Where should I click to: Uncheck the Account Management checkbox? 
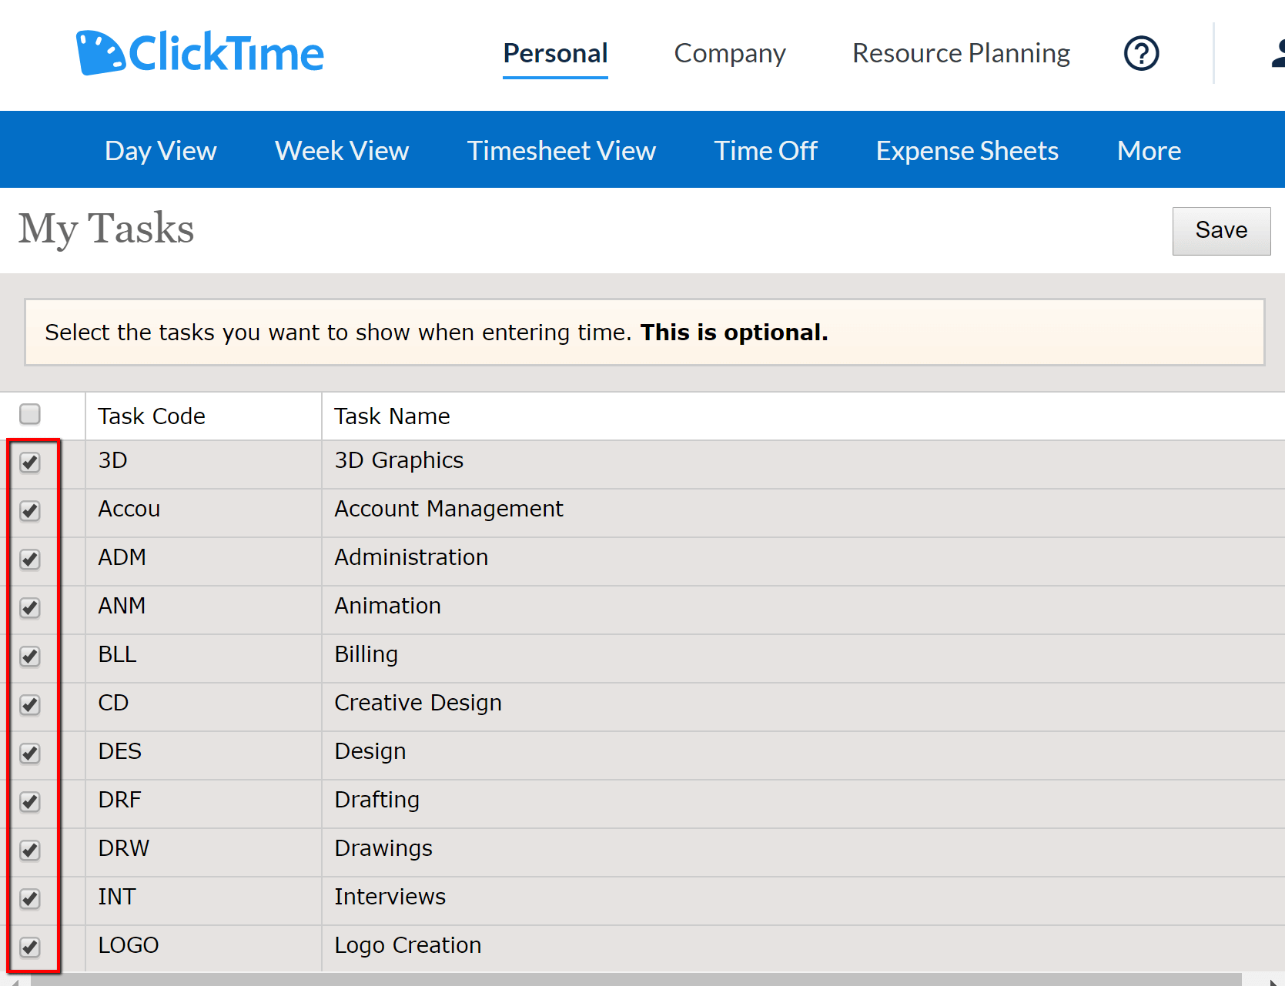click(30, 511)
